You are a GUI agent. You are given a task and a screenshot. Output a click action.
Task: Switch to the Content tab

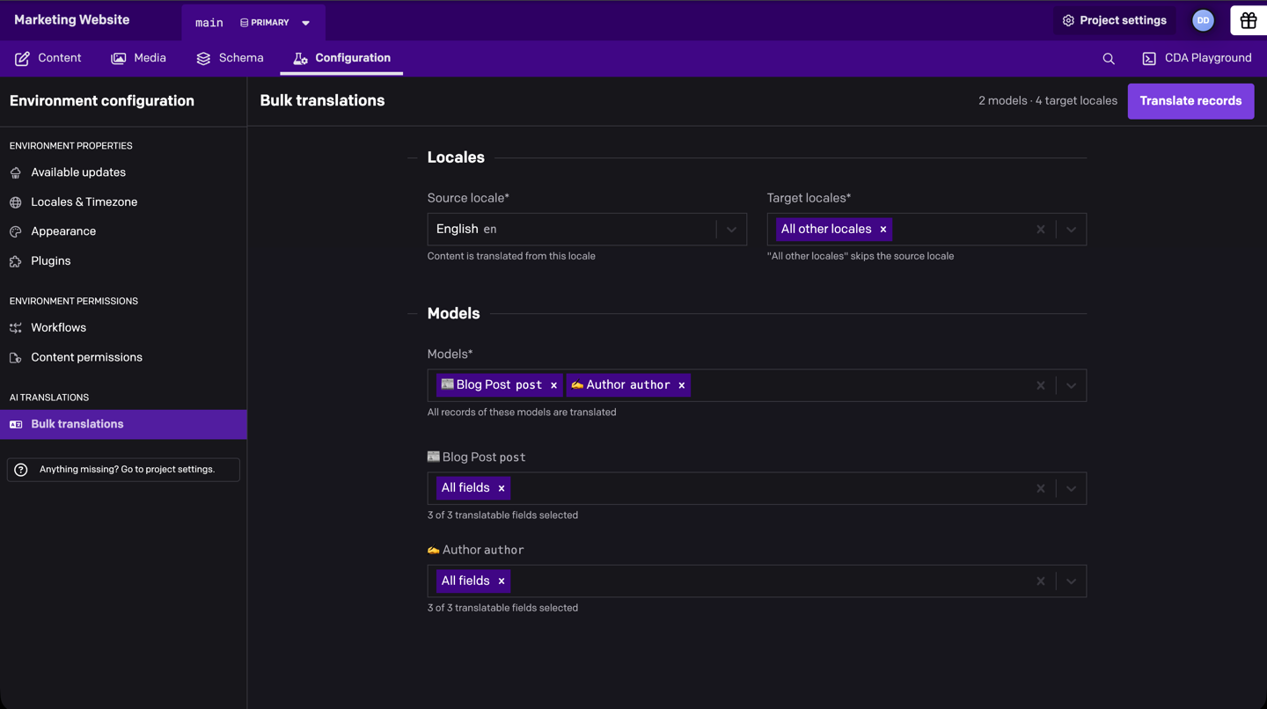coord(48,58)
